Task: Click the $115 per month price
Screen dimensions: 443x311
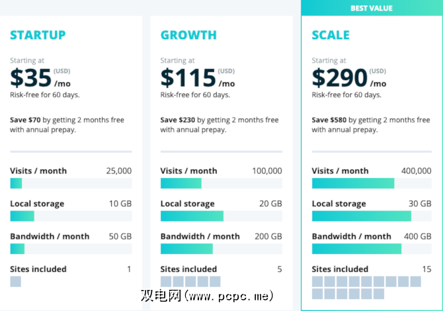Action: click(x=197, y=79)
